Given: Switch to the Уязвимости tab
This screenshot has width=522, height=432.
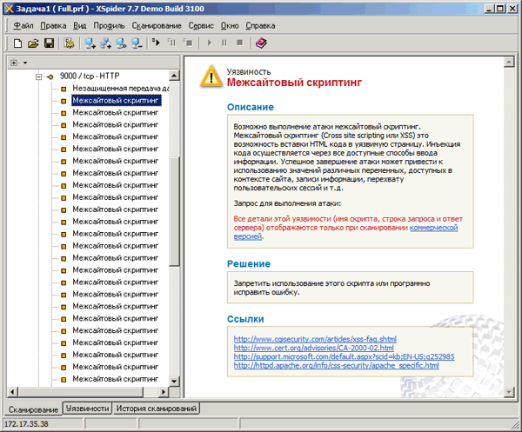Looking at the screenshot, I should coord(87,409).
